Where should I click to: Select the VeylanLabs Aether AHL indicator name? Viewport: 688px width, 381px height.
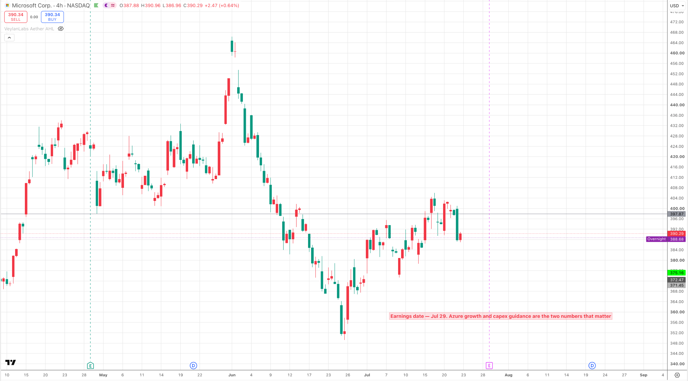pyautogui.click(x=29, y=29)
